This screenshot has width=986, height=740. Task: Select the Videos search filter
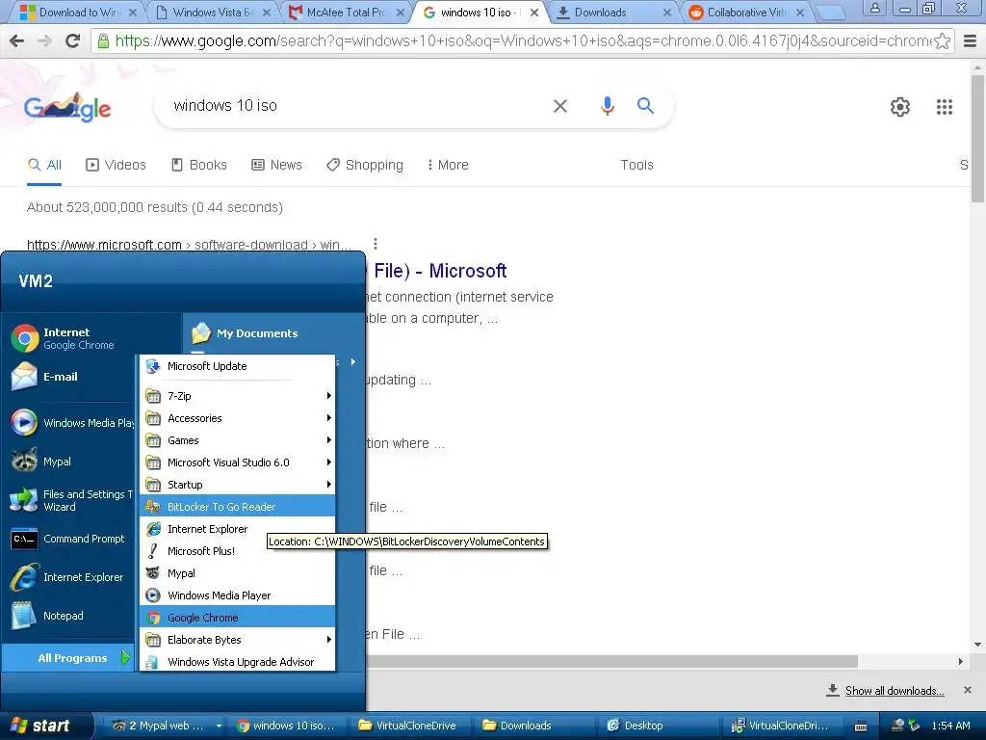[116, 165]
